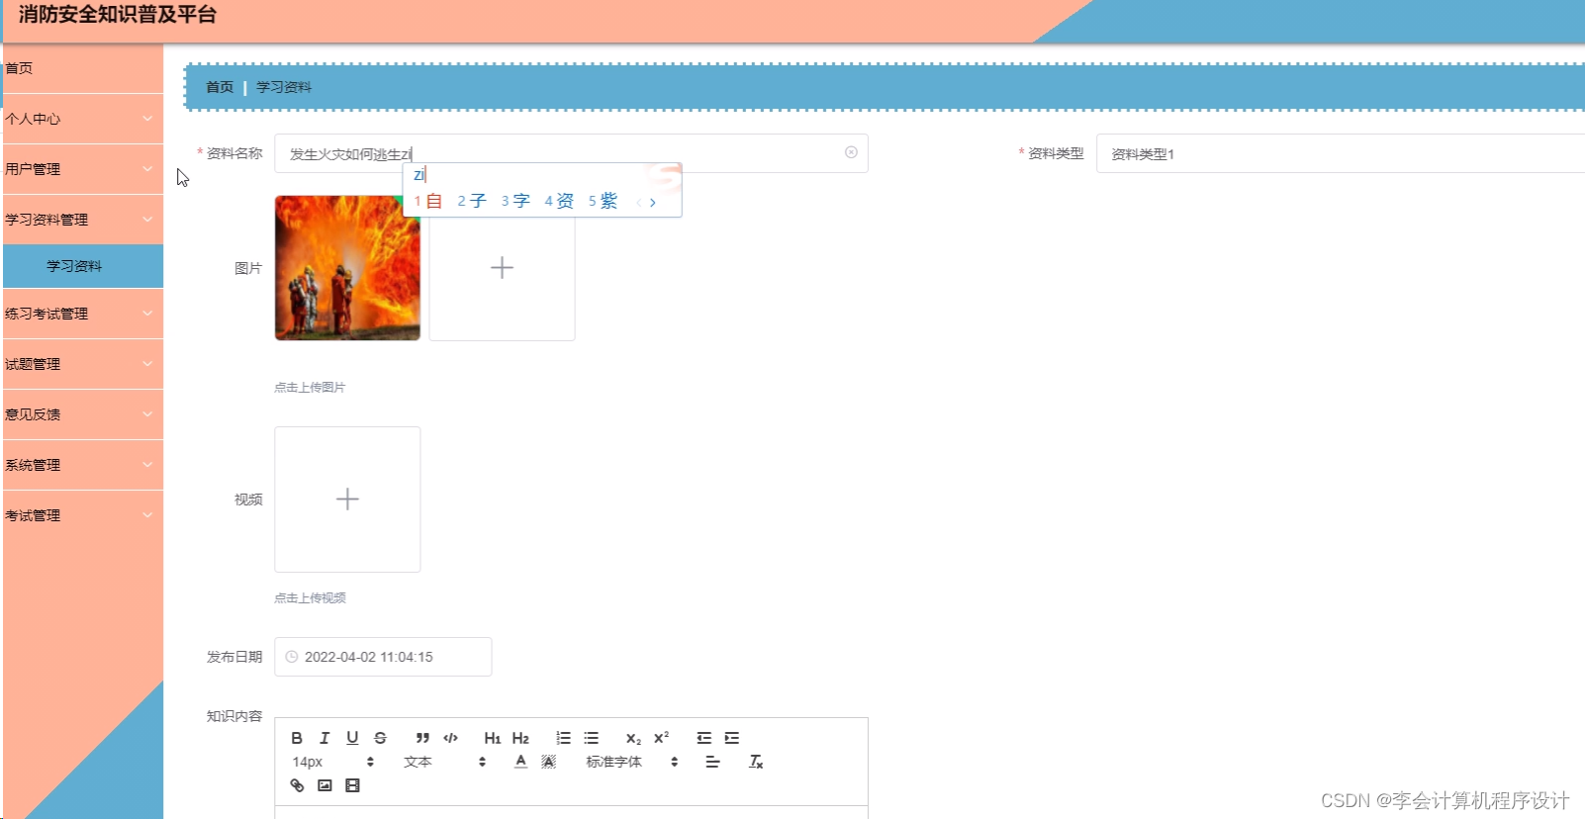
Task: Clear the text formatting
Action: pyautogui.click(x=756, y=762)
